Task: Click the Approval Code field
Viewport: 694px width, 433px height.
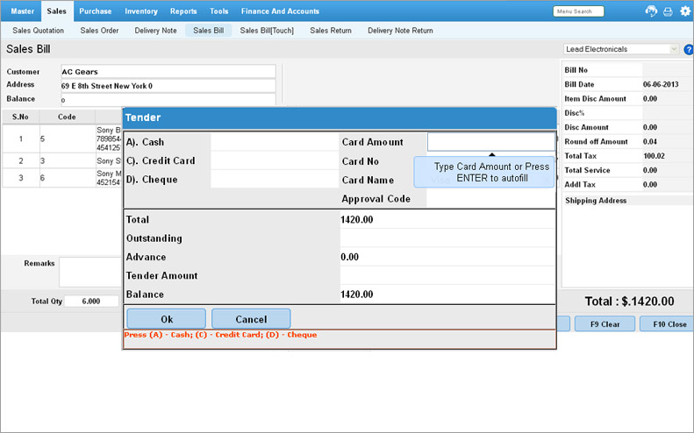Action: click(490, 199)
